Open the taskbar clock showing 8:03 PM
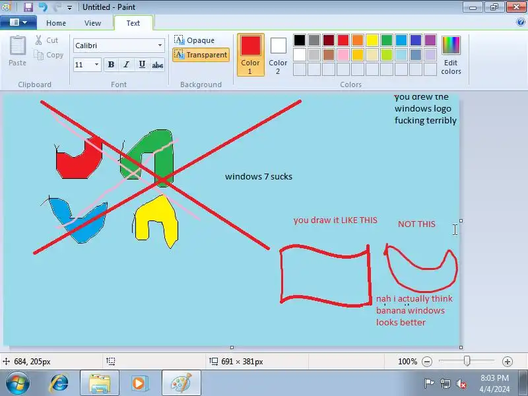This screenshot has height=396, width=528. pyautogui.click(x=494, y=383)
